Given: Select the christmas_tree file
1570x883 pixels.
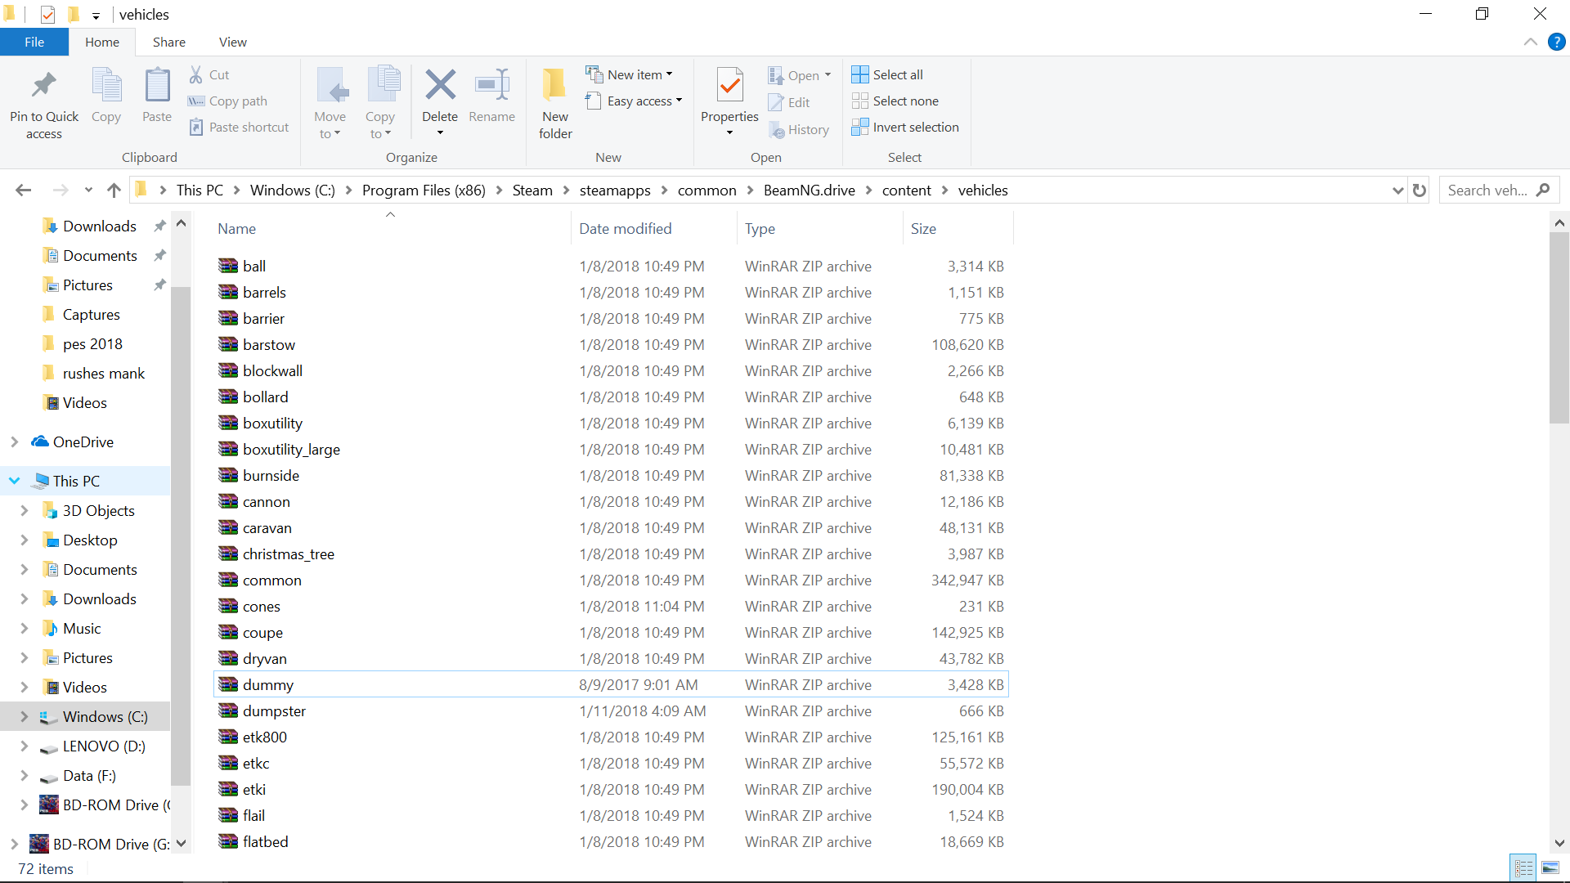Looking at the screenshot, I should (611, 554).
